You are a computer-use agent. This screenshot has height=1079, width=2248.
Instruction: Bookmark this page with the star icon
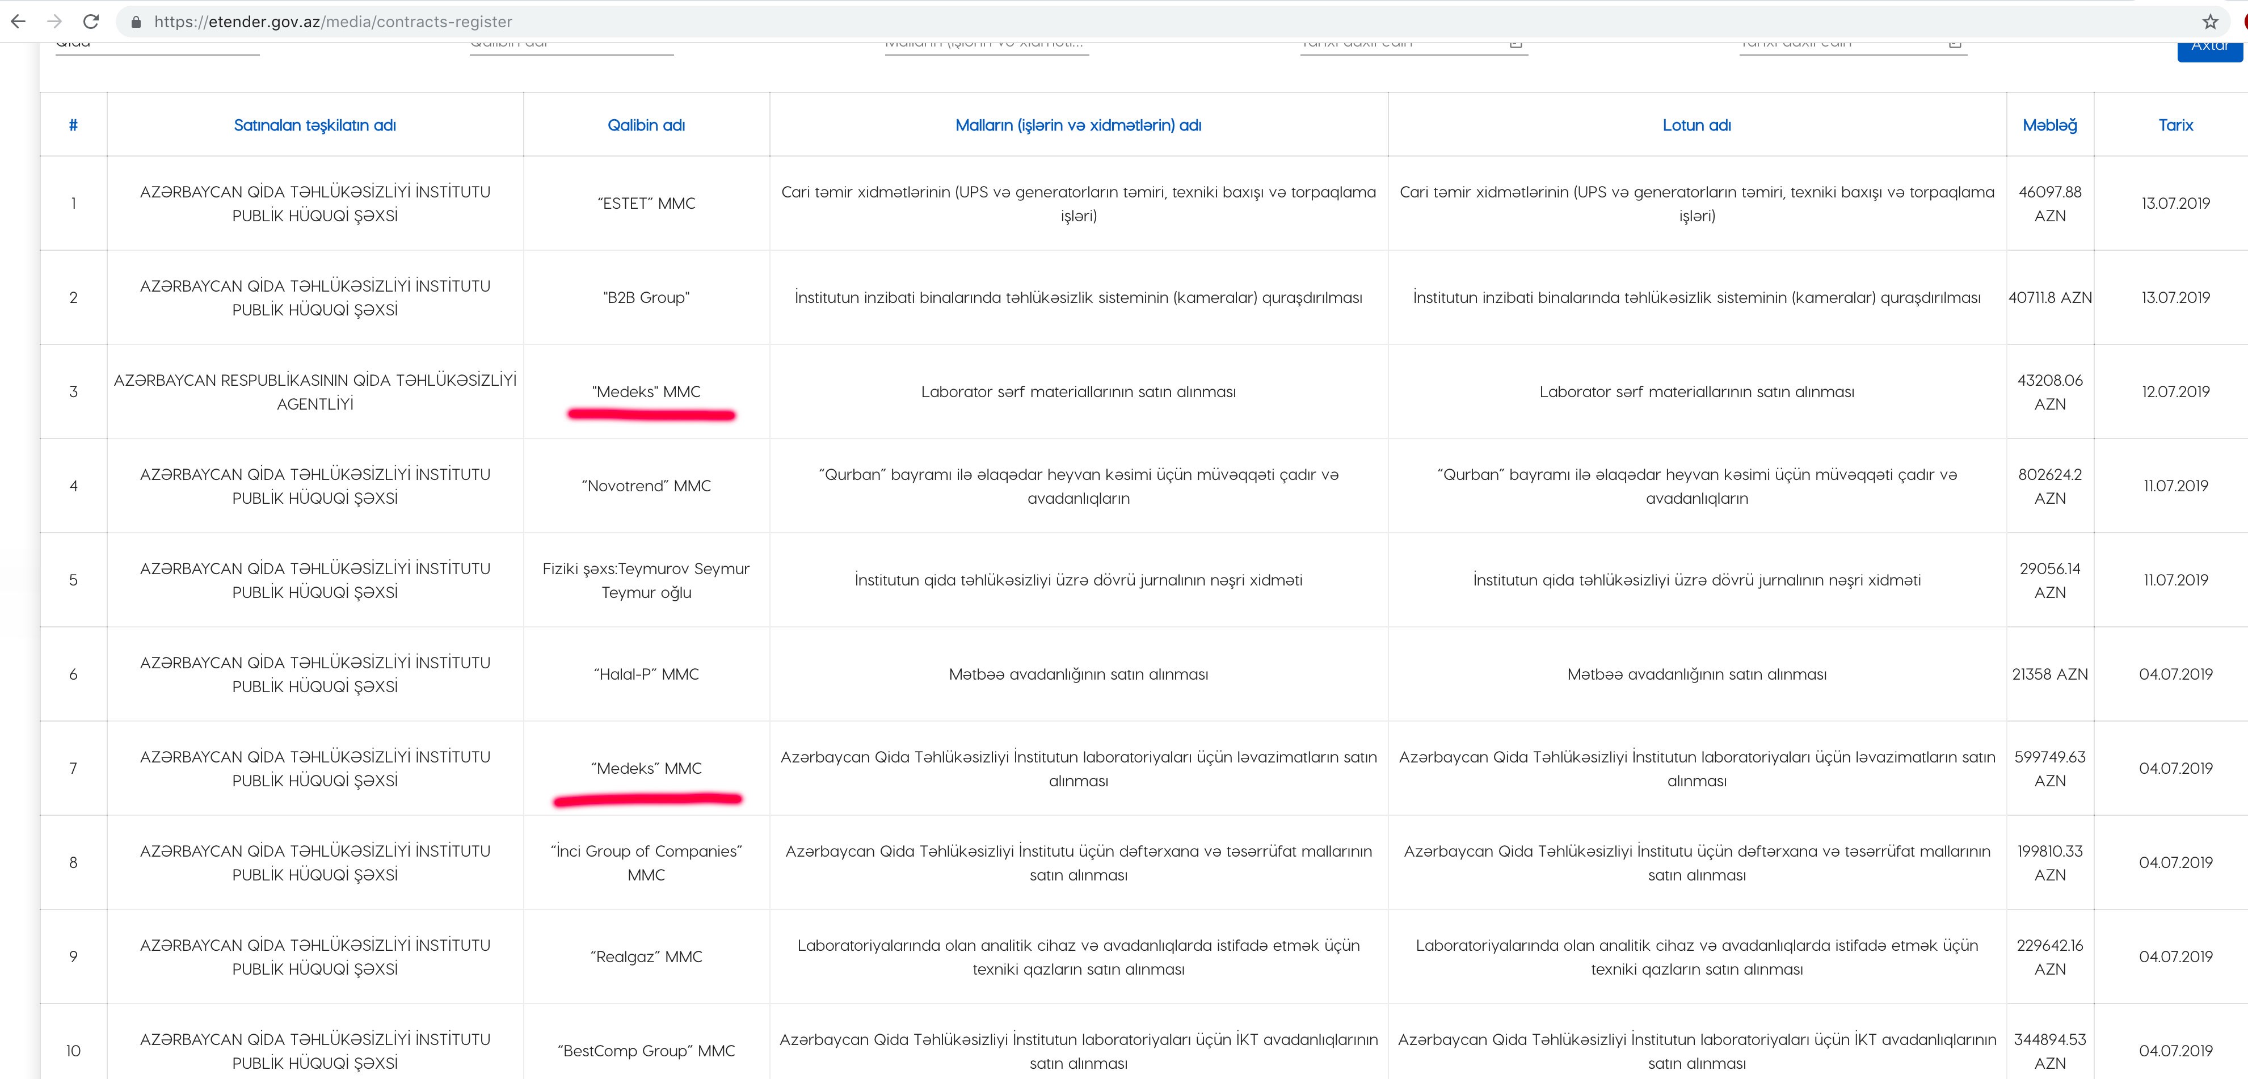[x=2211, y=22]
